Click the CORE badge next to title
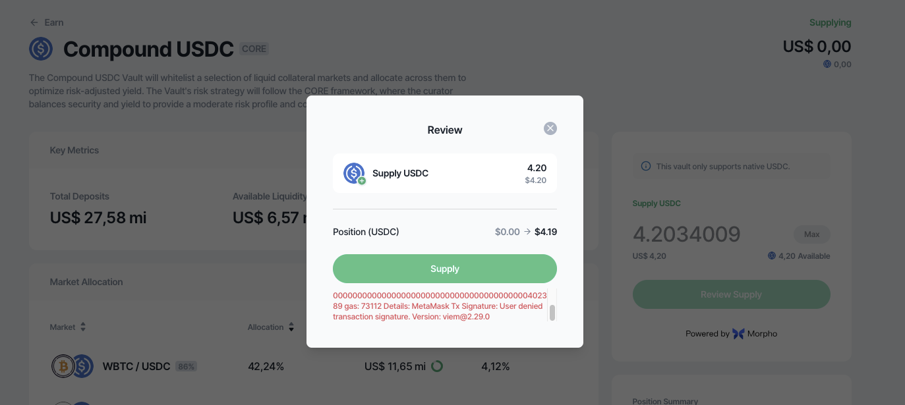Image resolution: width=905 pixels, height=405 pixels. (x=254, y=49)
